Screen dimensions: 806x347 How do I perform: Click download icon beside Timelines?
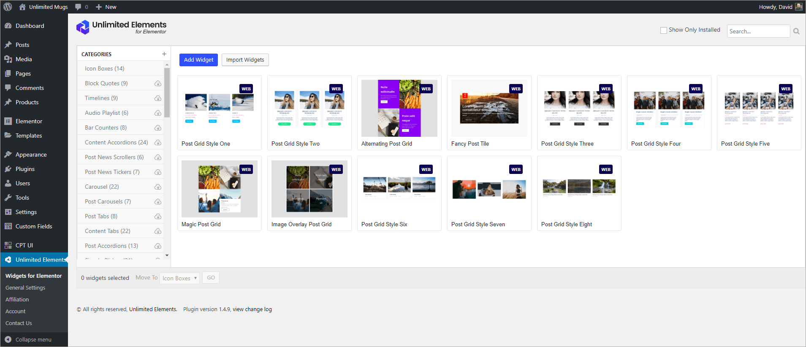coord(158,98)
